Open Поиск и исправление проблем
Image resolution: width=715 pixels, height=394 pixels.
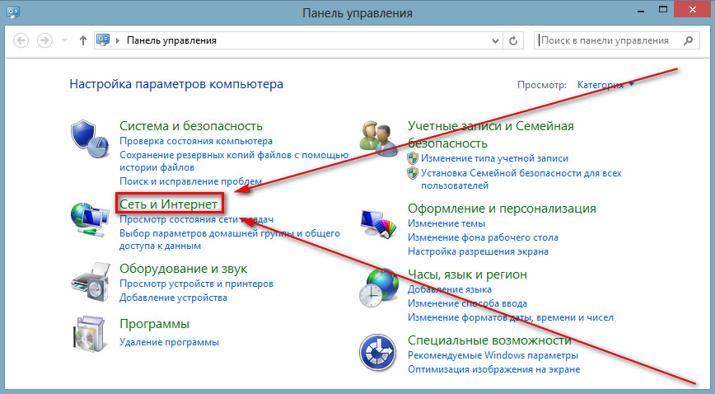click(x=190, y=181)
